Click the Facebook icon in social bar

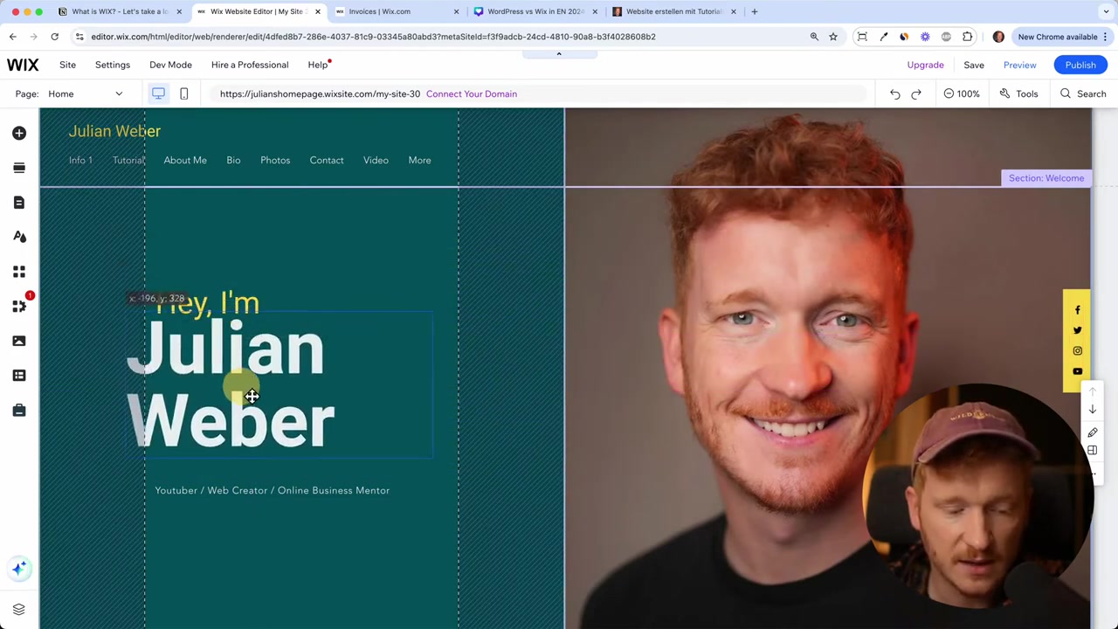pyautogui.click(x=1077, y=310)
